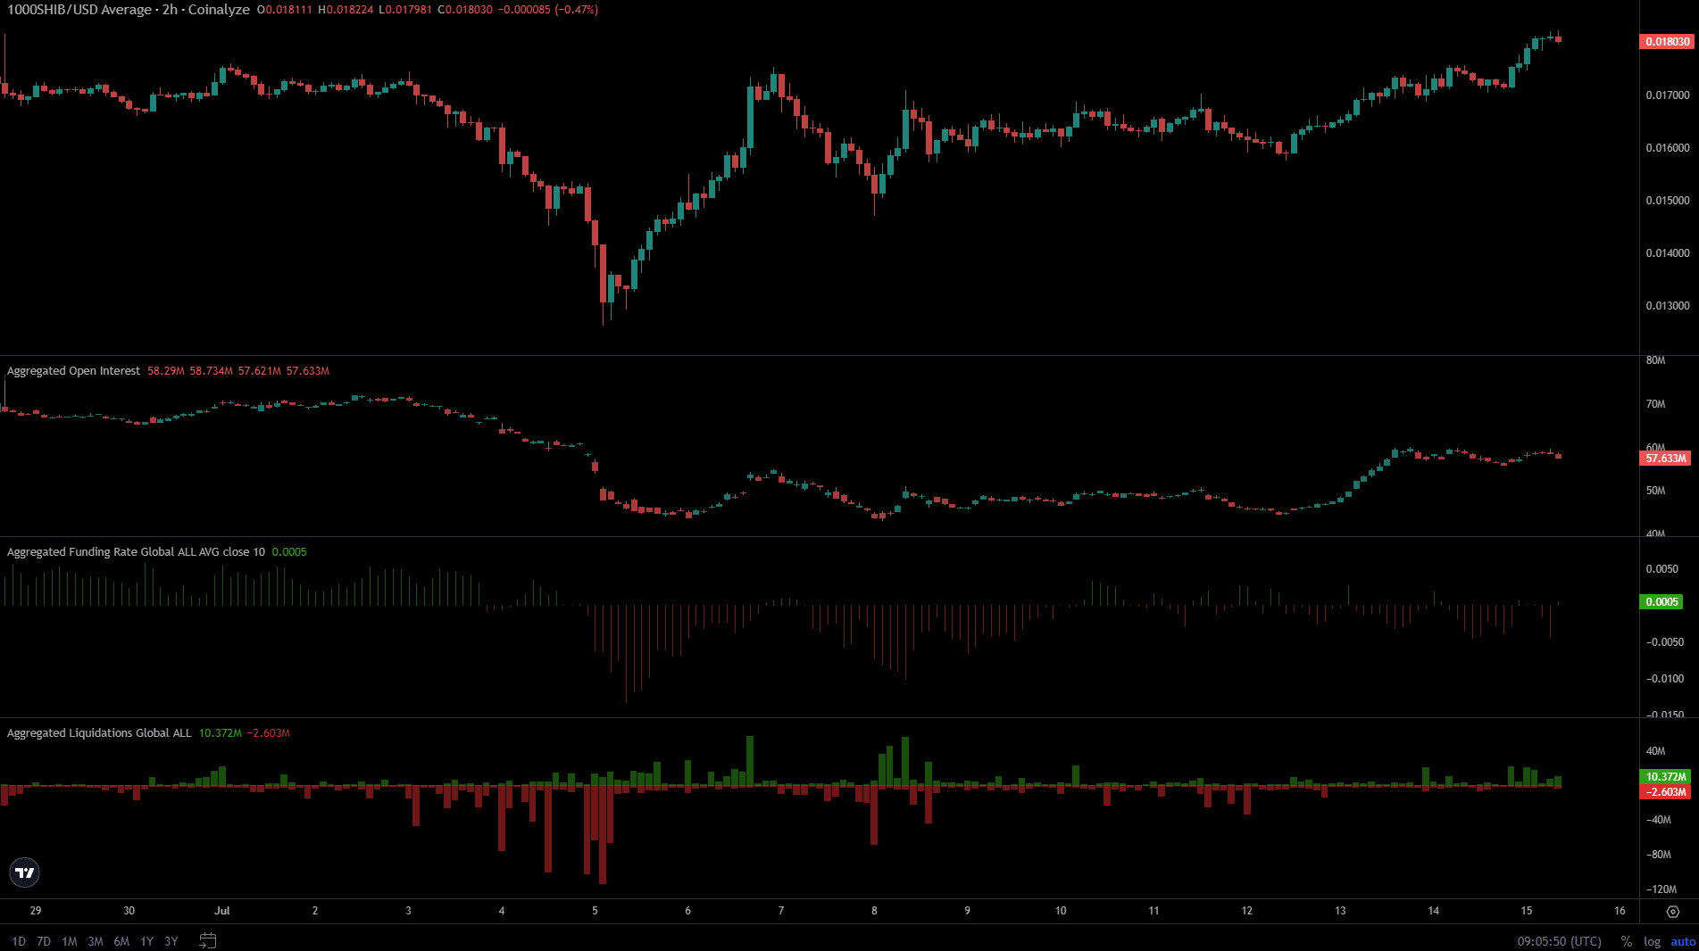Click the -80M liquidations axis label
Viewport: 1699px width, 951px height.
pos(1659,855)
